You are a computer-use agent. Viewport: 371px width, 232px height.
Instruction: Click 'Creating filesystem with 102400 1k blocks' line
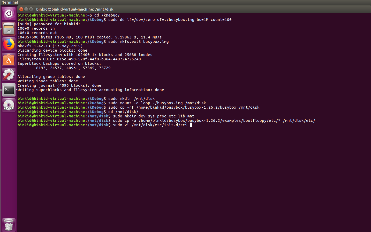[85, 55]
